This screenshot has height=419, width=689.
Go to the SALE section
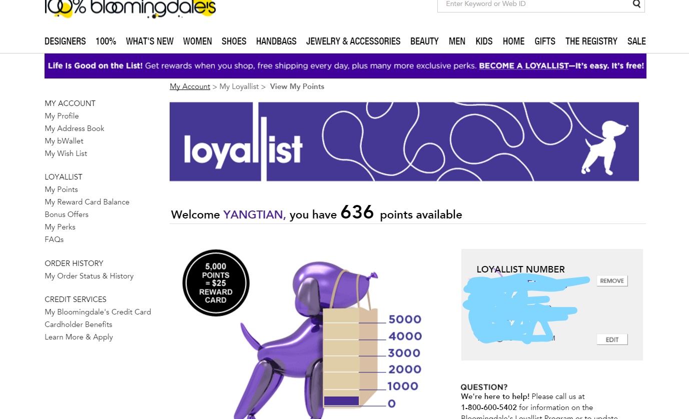pos(636,41)
